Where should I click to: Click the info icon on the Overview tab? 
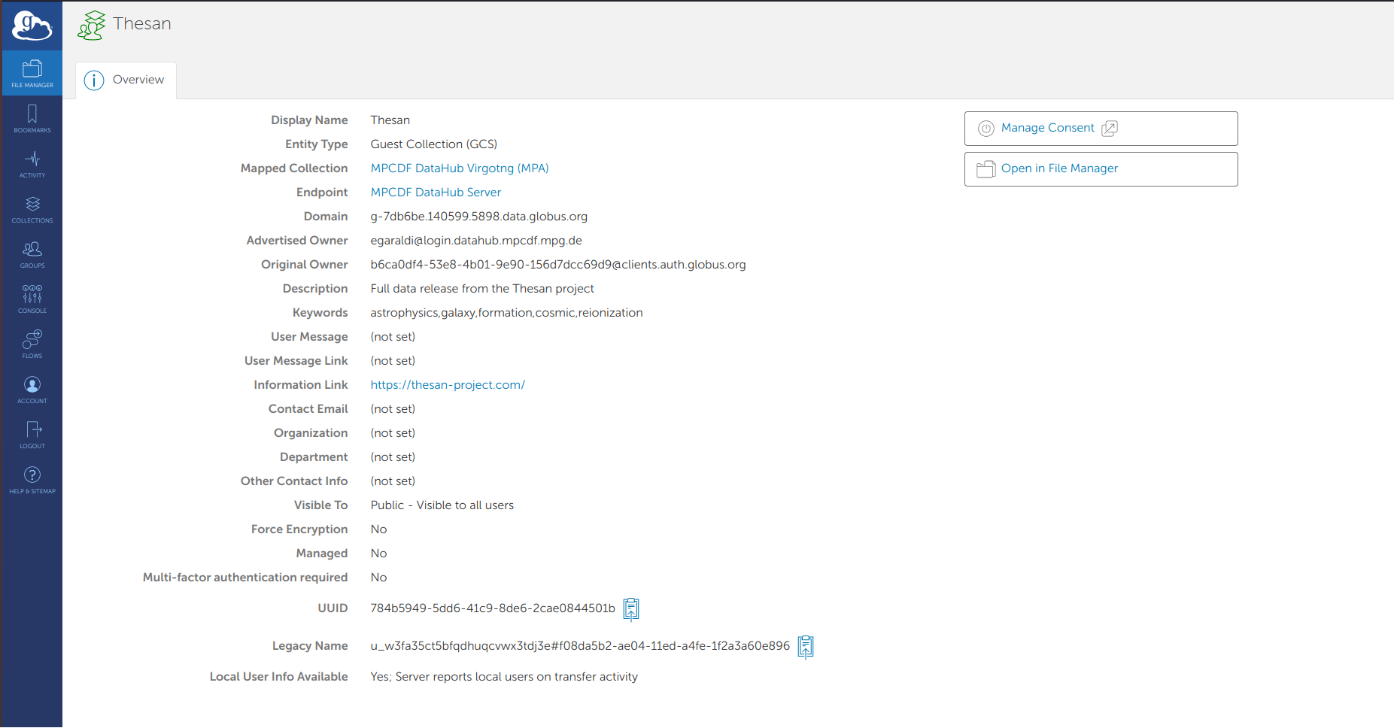(x=94, y=80)
